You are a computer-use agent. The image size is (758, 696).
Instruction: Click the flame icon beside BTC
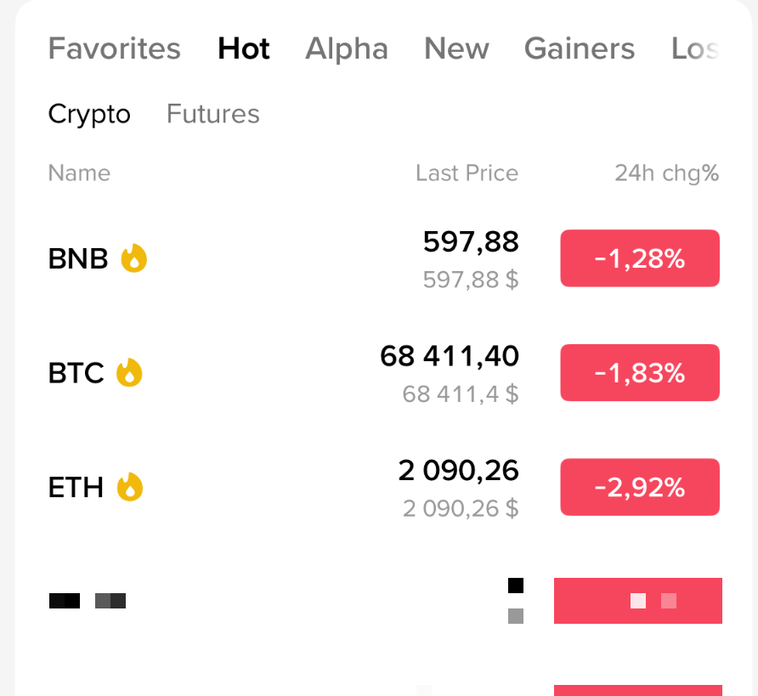[x=129, y=372]
